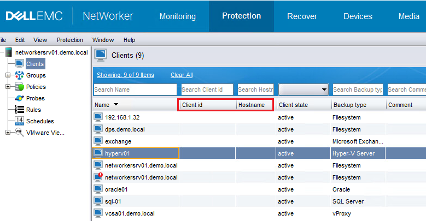
Task: Open the Client state filter dropdown
Action: click(x=304, y=89)
